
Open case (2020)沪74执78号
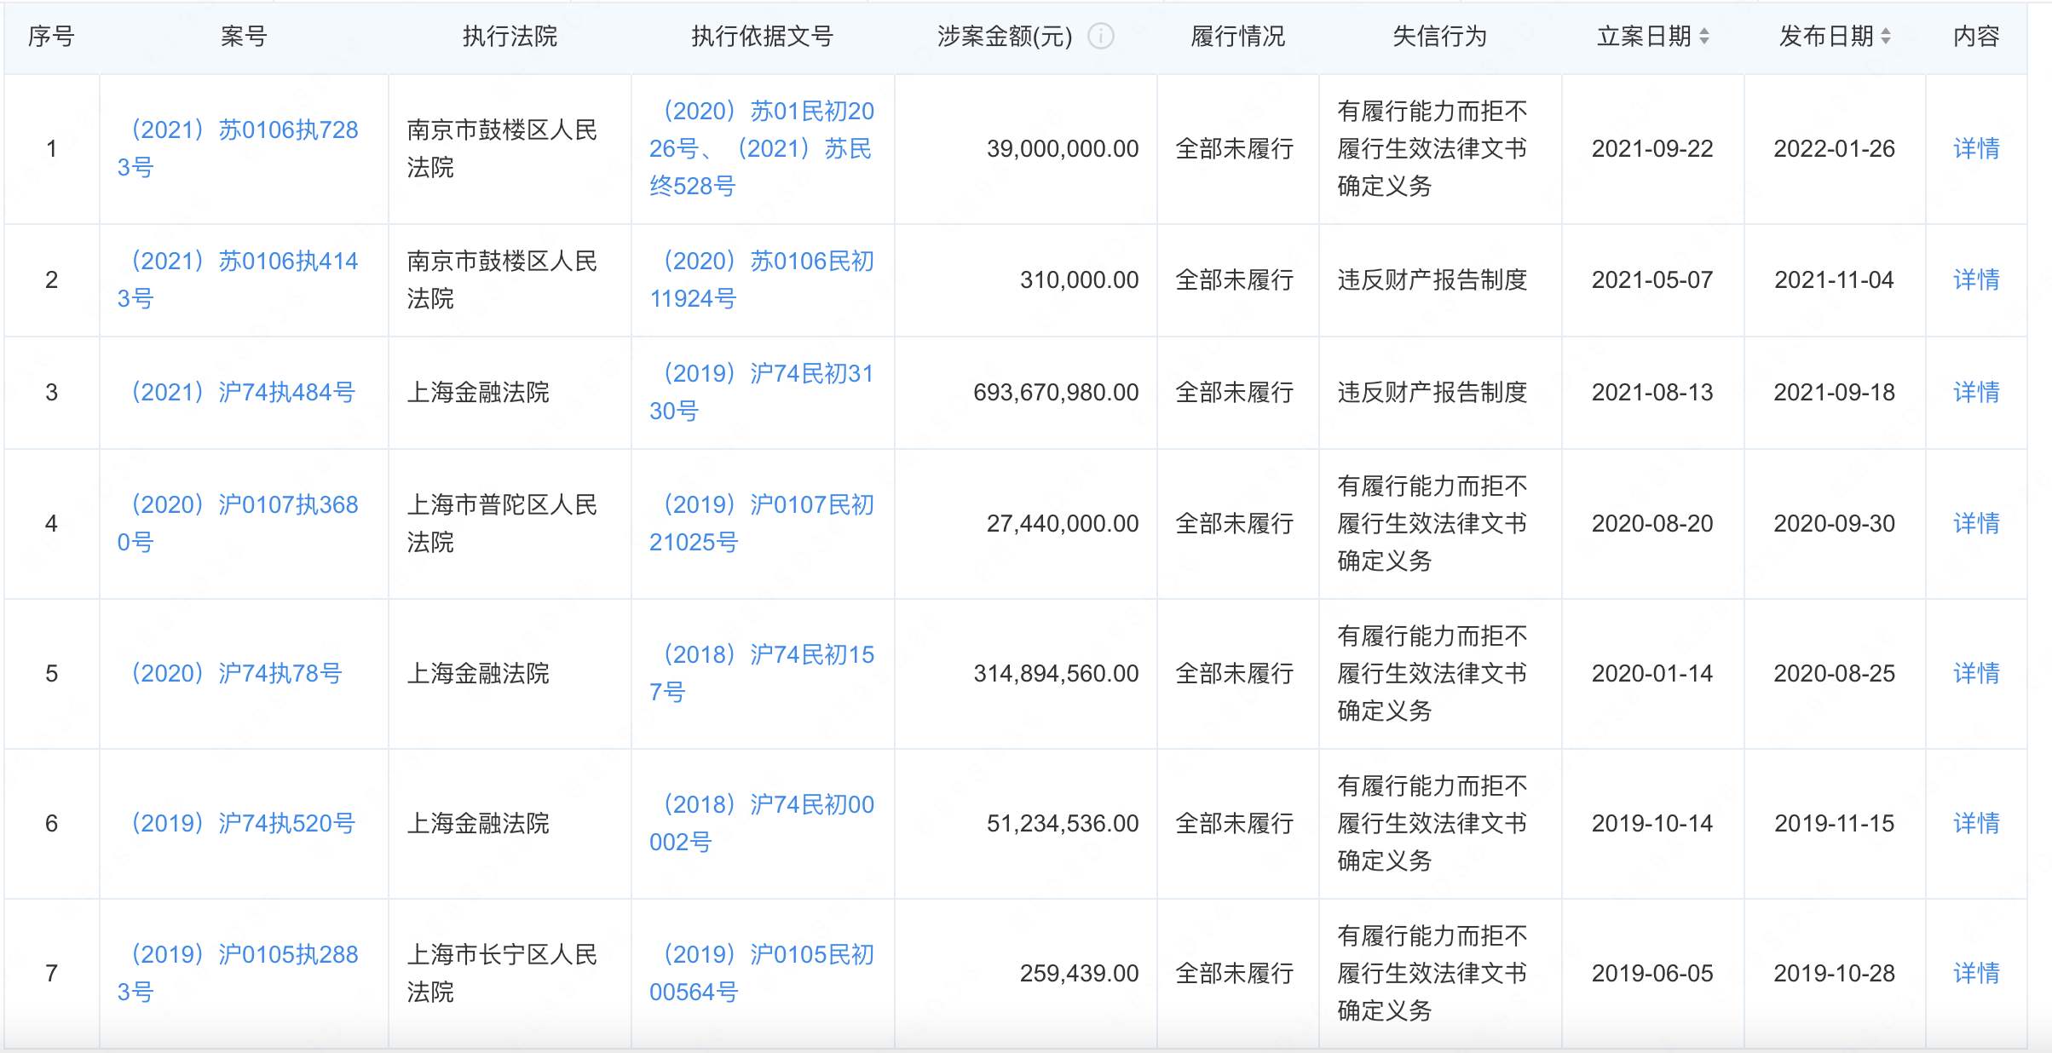236,673
